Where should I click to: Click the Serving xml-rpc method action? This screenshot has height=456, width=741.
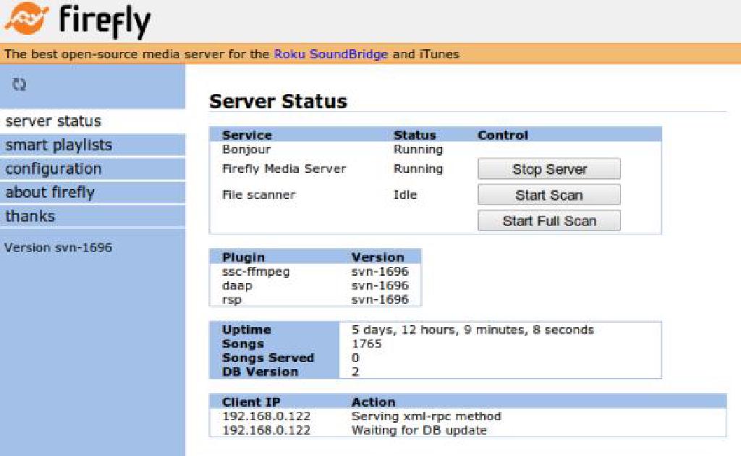click(x=426, y=416)
